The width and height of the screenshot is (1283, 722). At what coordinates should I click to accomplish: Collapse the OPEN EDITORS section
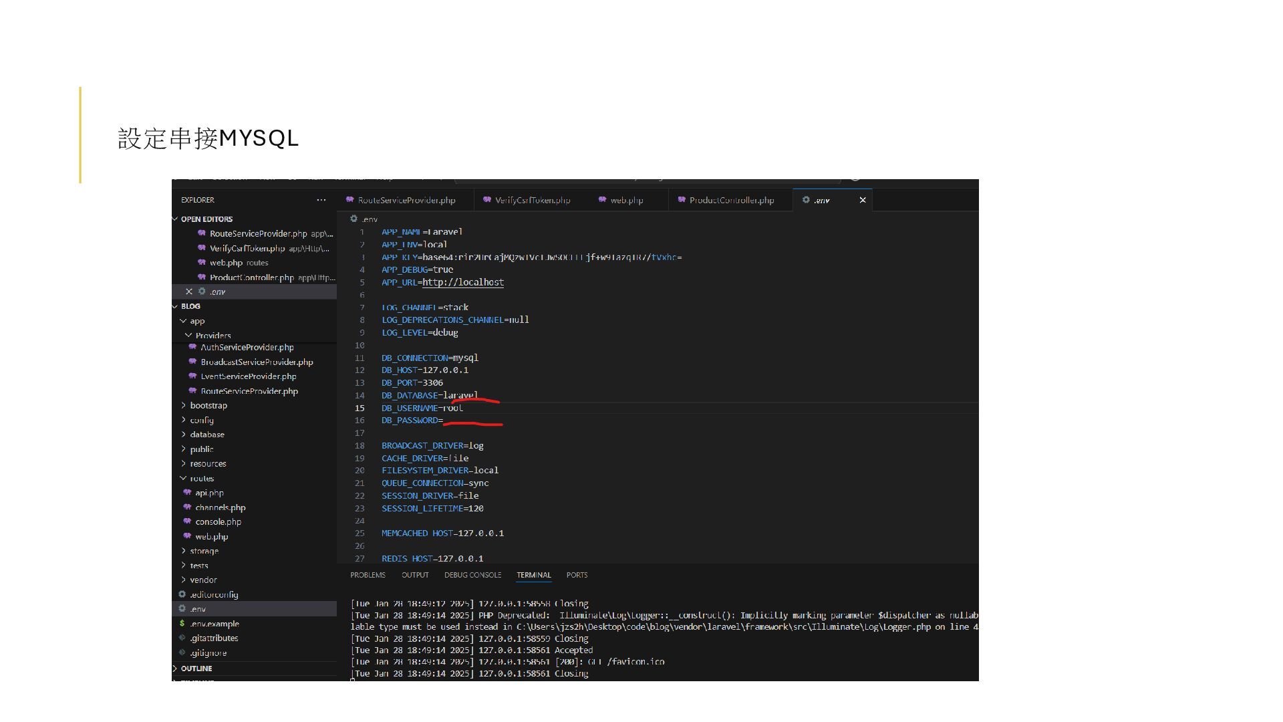click(x=176, y=219)
